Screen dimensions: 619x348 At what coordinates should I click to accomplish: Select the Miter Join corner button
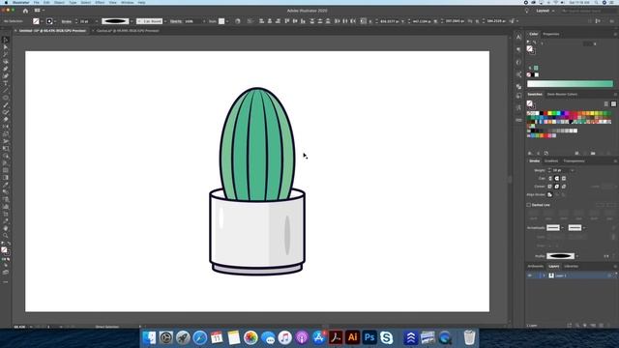(x=550, y=187)
